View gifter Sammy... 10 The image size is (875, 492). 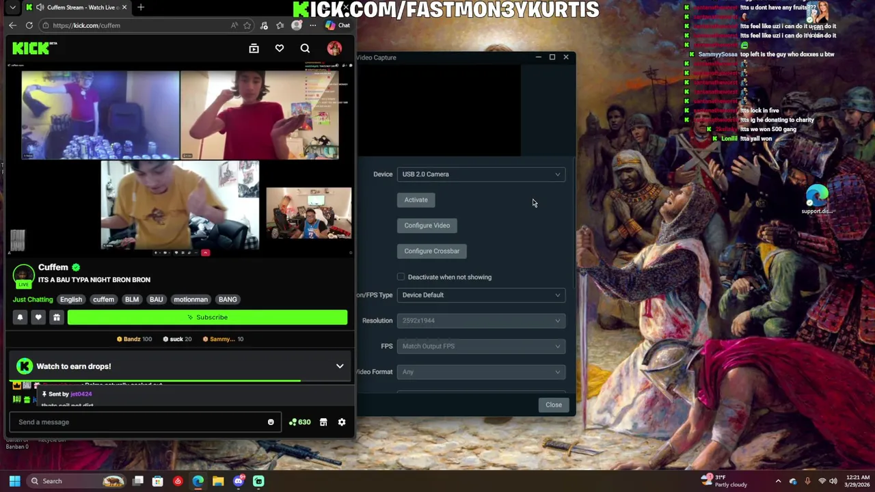click(x=223, y=339)
